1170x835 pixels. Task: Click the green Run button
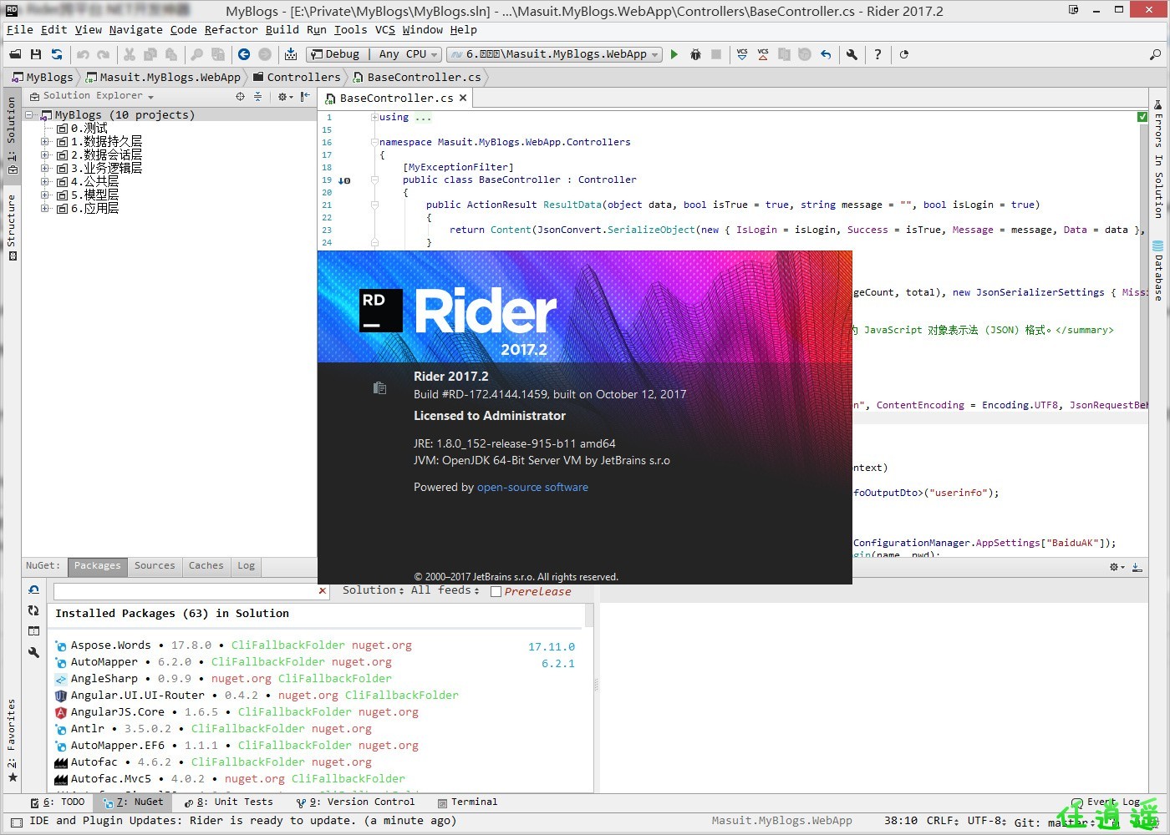674,54
